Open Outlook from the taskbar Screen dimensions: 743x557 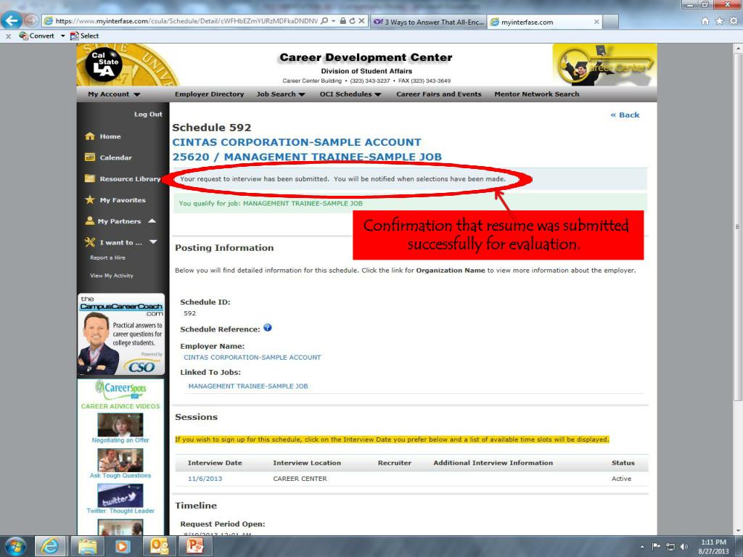pos(159,547)
